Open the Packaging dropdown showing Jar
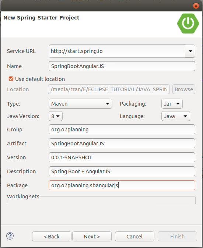203x248 pixels. 172,104
